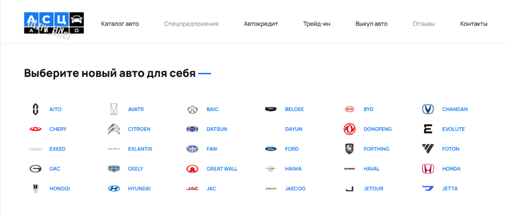Click the FAW brand logo icon

coord(192,149)
